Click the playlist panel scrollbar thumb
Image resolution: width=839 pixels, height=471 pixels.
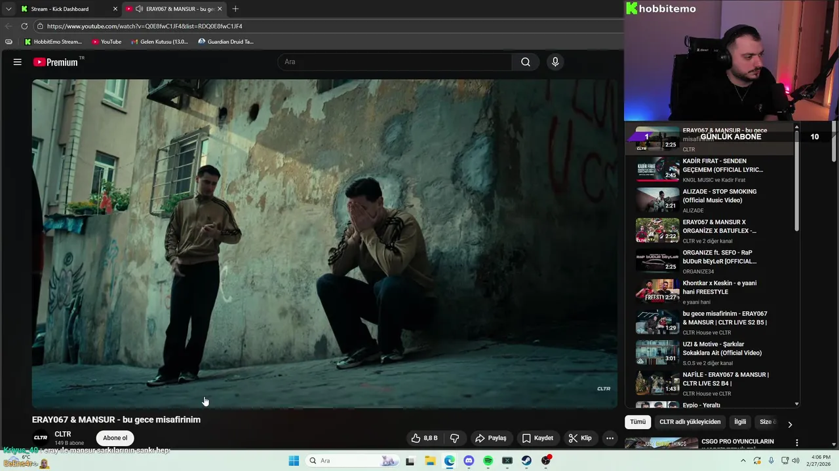[x=797, y=181]
